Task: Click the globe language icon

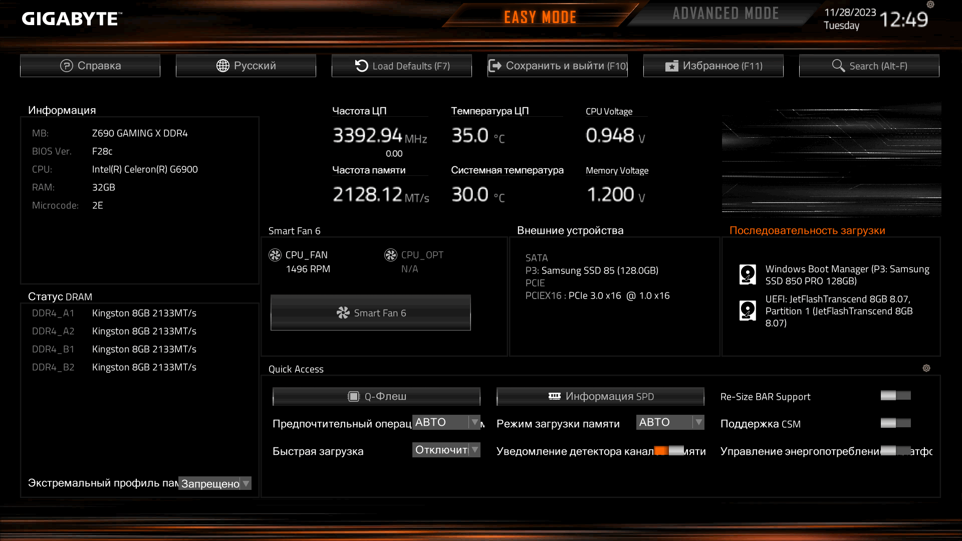Action: click(x=222, y=66)
